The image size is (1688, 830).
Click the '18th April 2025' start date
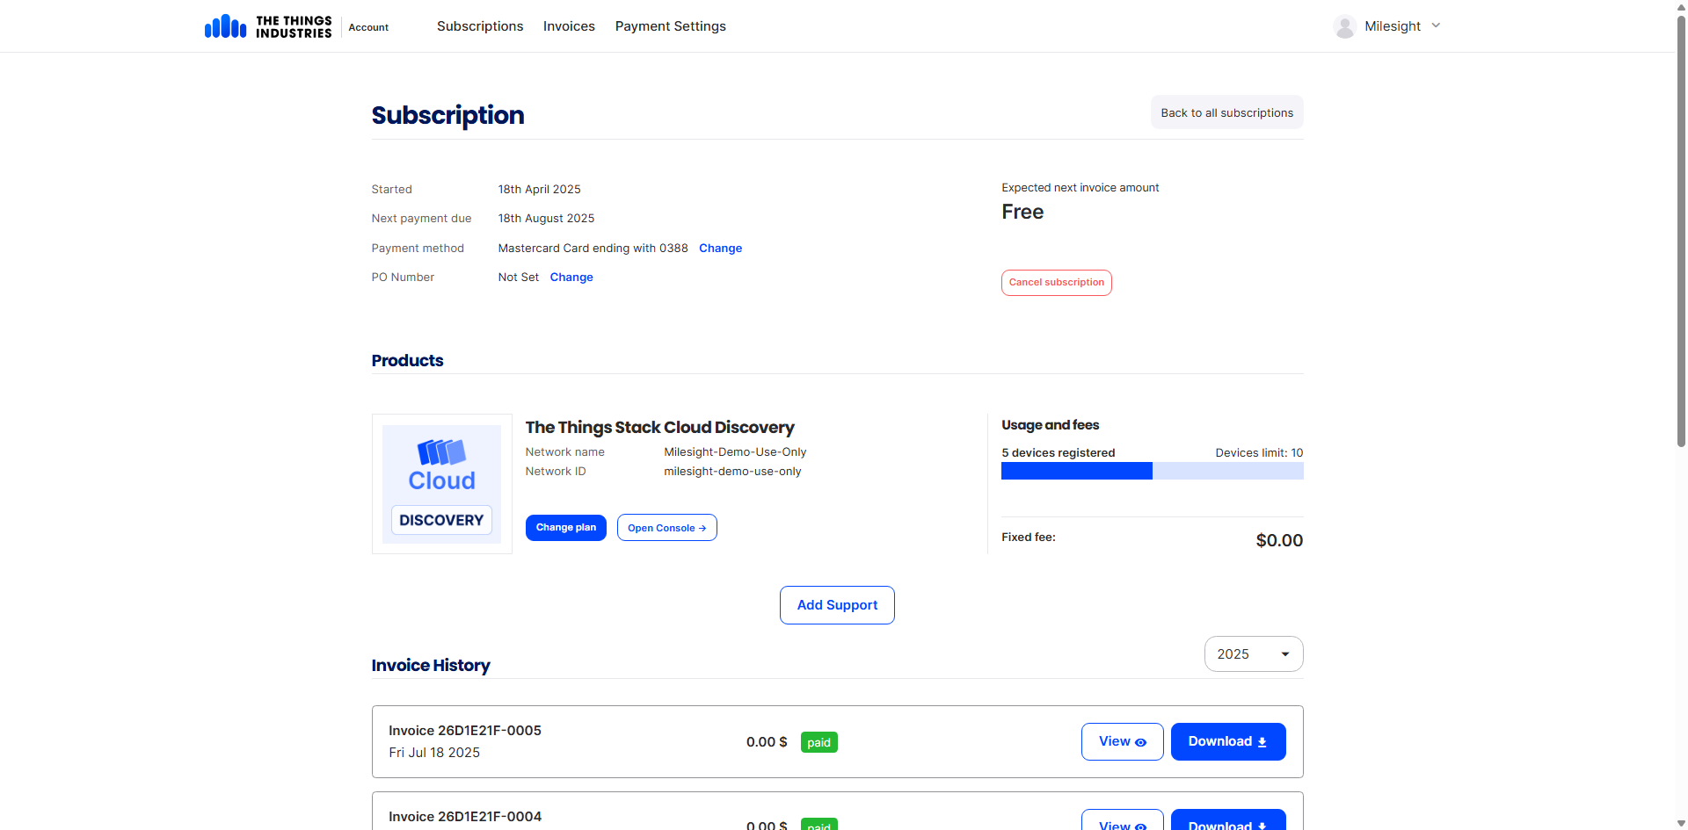[x=539, y=190]
